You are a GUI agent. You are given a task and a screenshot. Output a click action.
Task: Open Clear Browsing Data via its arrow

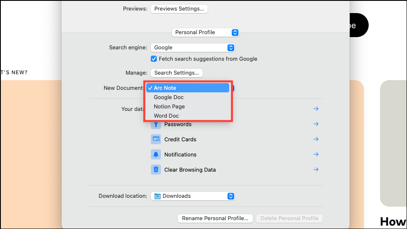(316, 170)
